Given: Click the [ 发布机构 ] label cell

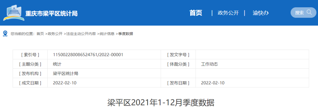Looking at the screenshot, I should tap(30, 74).
